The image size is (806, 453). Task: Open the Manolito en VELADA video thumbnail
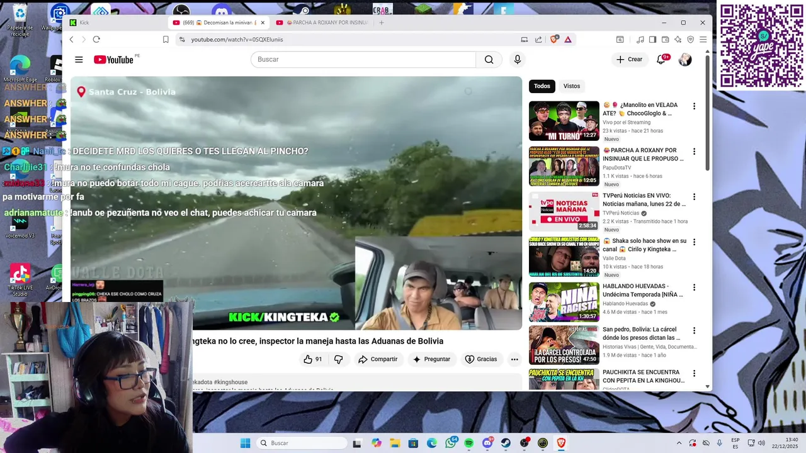pyautogui.click(x=564, y=121)
